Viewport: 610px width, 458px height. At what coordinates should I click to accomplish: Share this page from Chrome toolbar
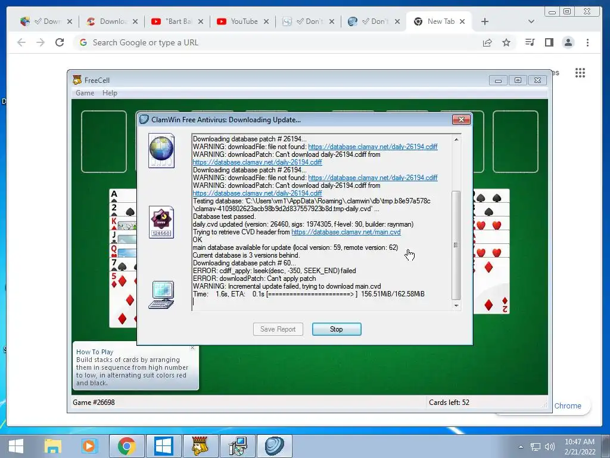pyautogui.click(x=487, y=42)
